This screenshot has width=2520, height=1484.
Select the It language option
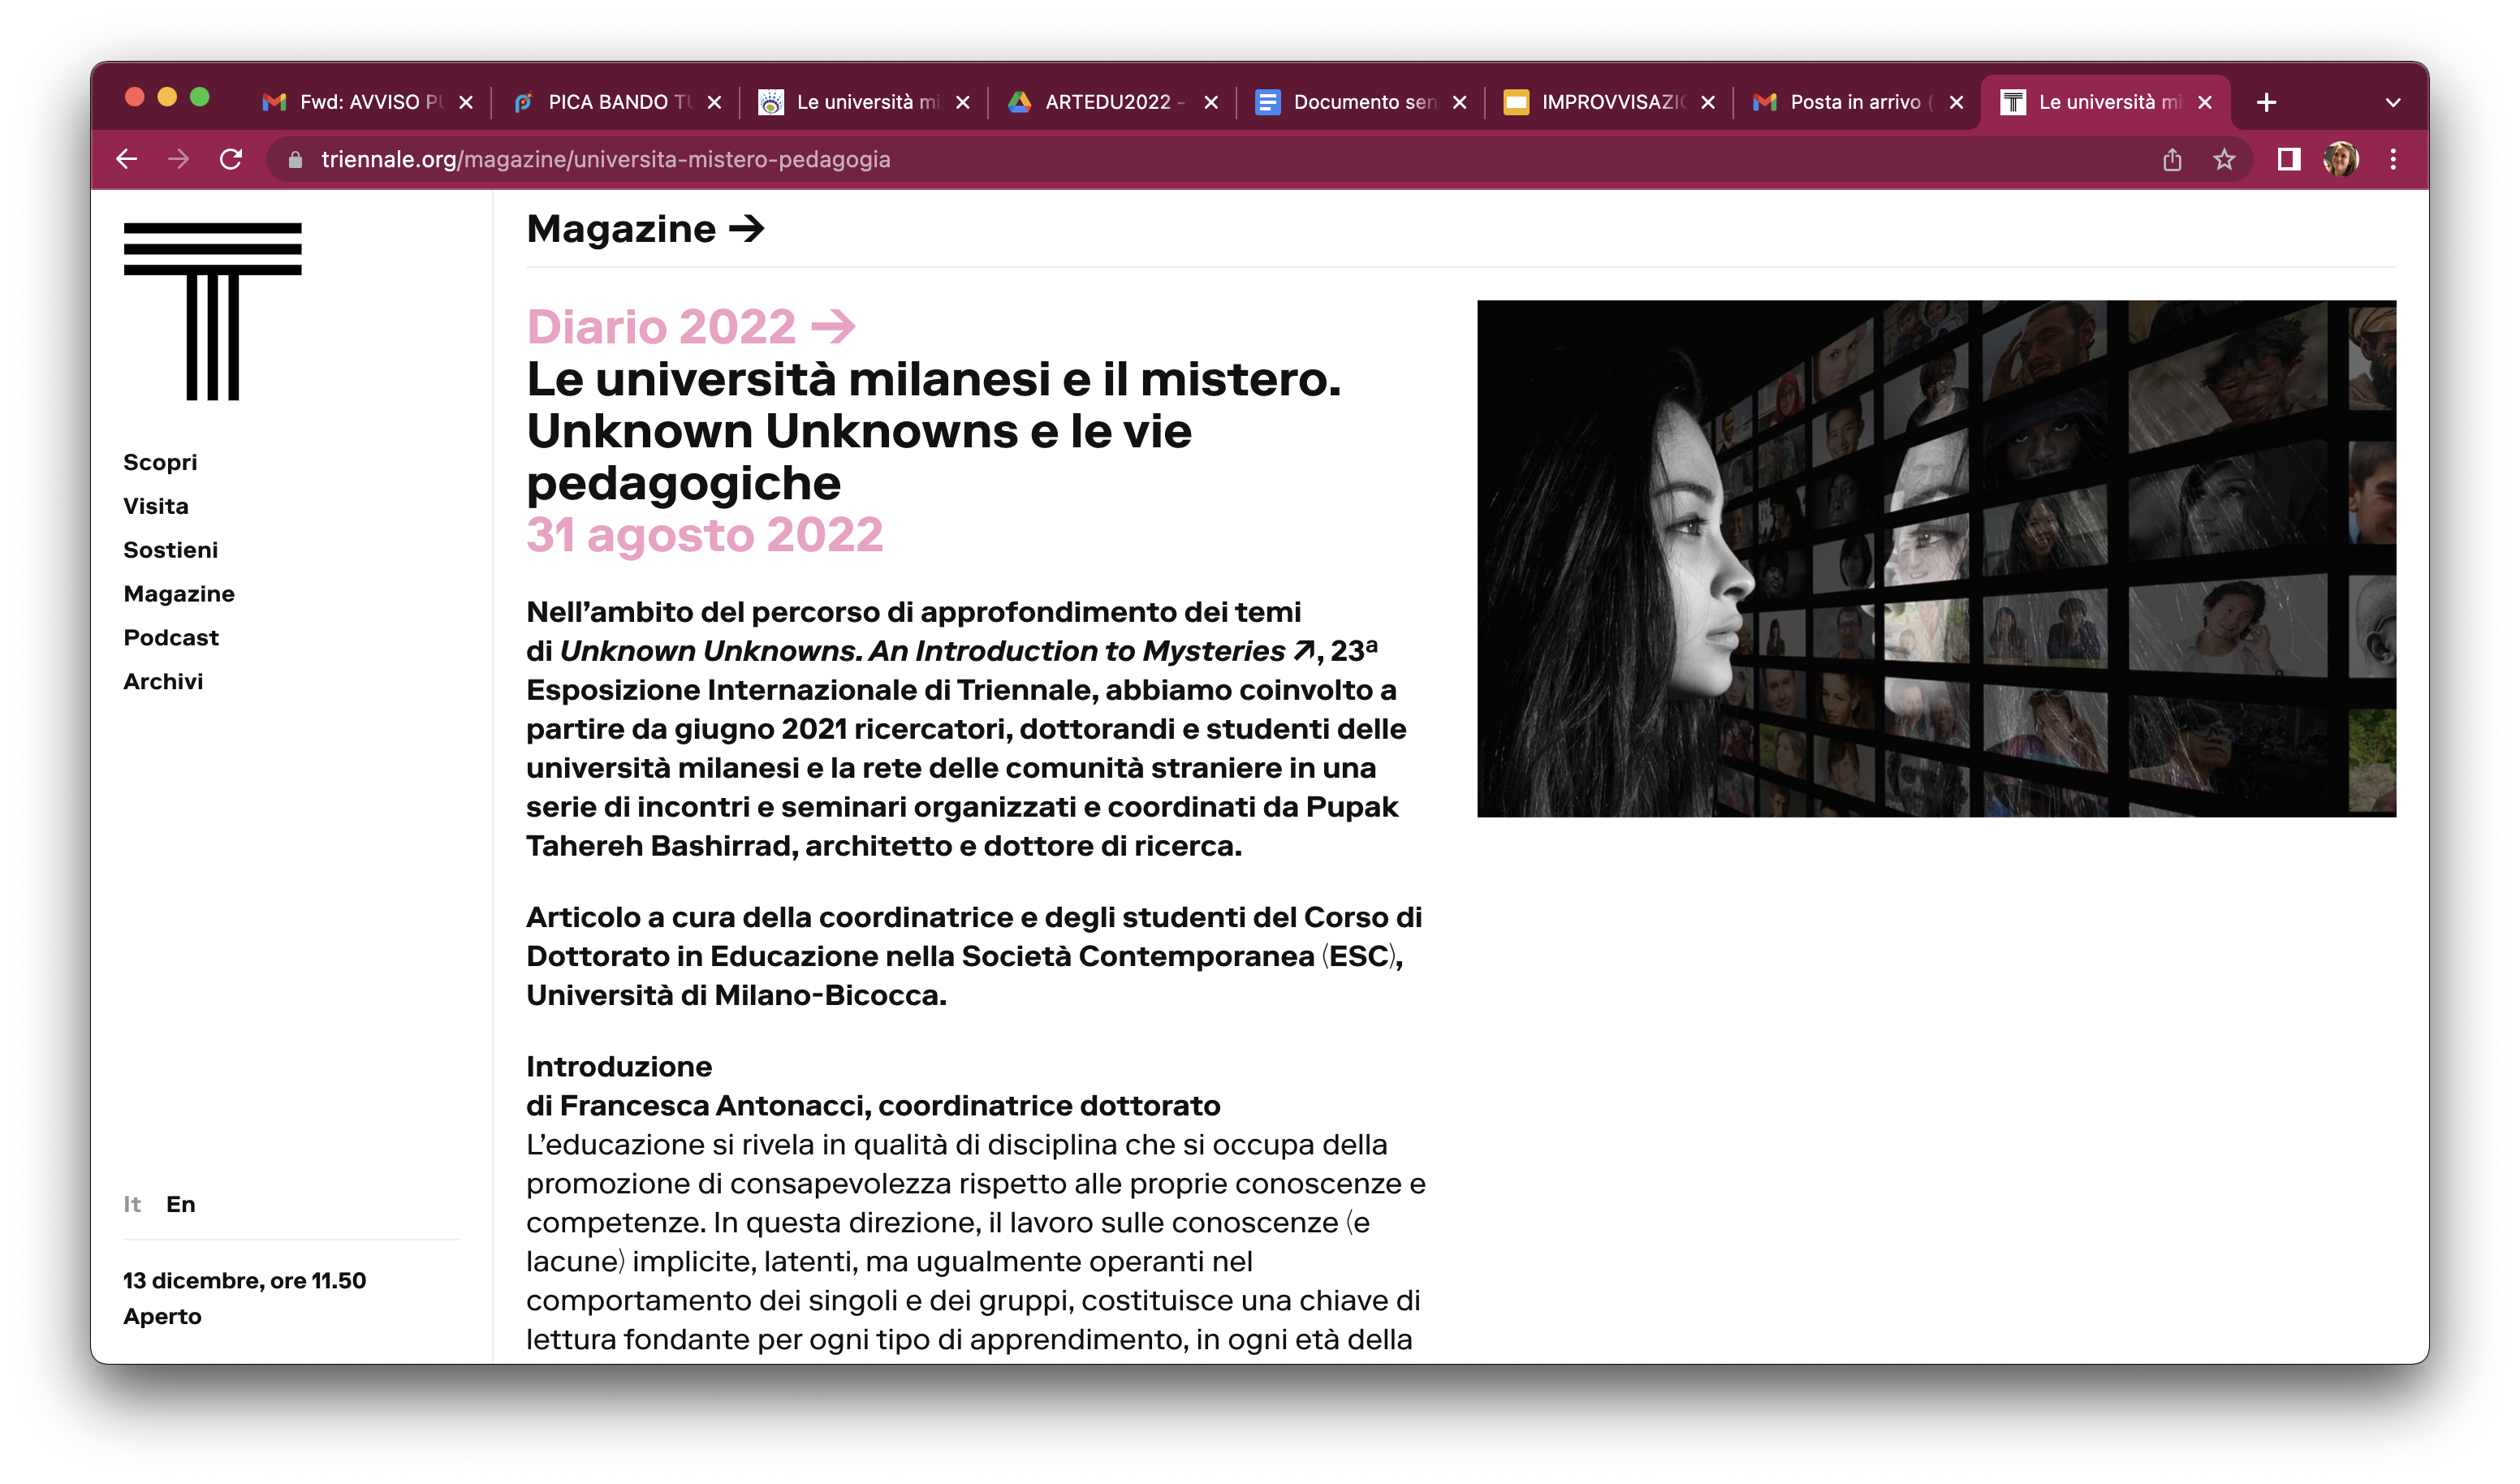[132, 1204]
